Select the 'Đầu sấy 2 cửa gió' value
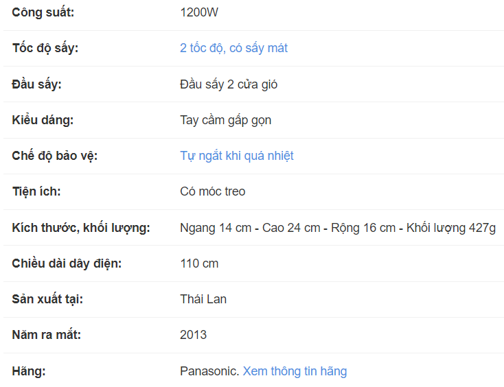The image size is (504, 387). (229, 84)
